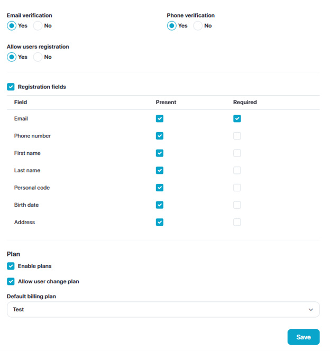Mark Phone number as Required
330x351 pixels.
[237, 136]
